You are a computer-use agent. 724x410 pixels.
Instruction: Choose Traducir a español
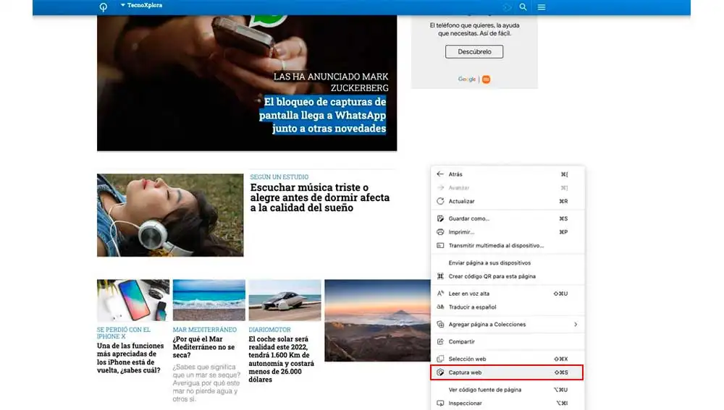pyautogui.click(x=508, y=307)
